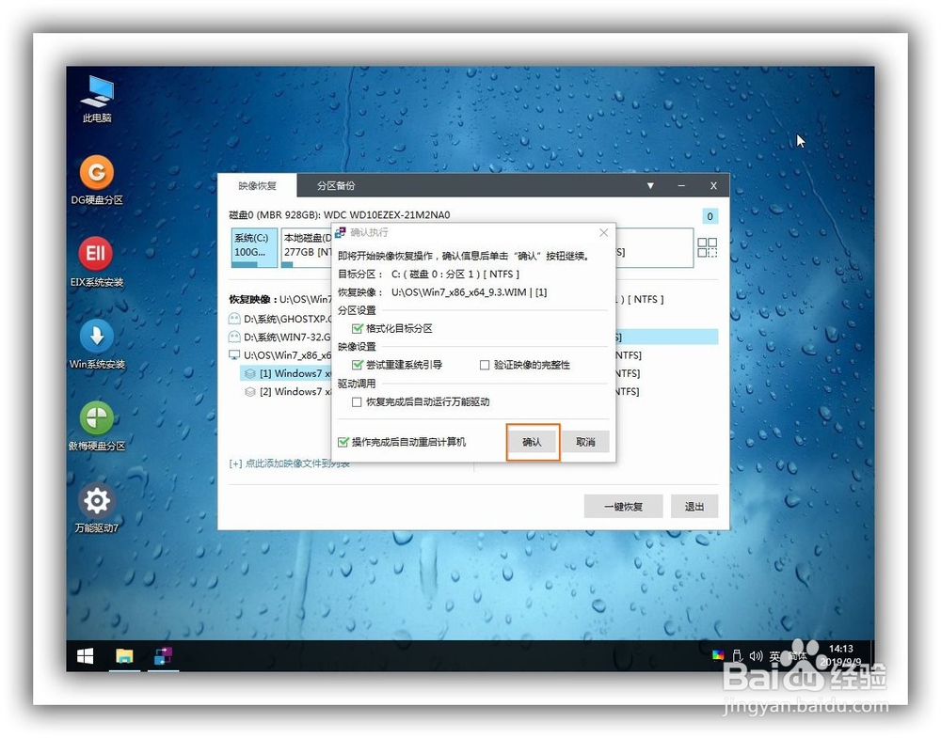Image resolution: width=941 pixels, height=738 pixels.
Task: Switch to 分区备份 tab
Action: tap(336, 186)
